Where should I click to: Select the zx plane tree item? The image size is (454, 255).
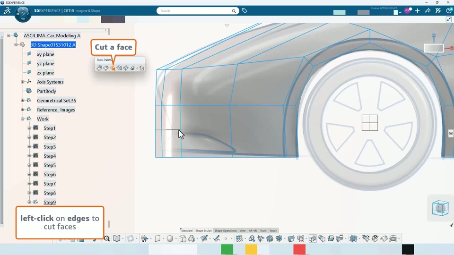45,73
